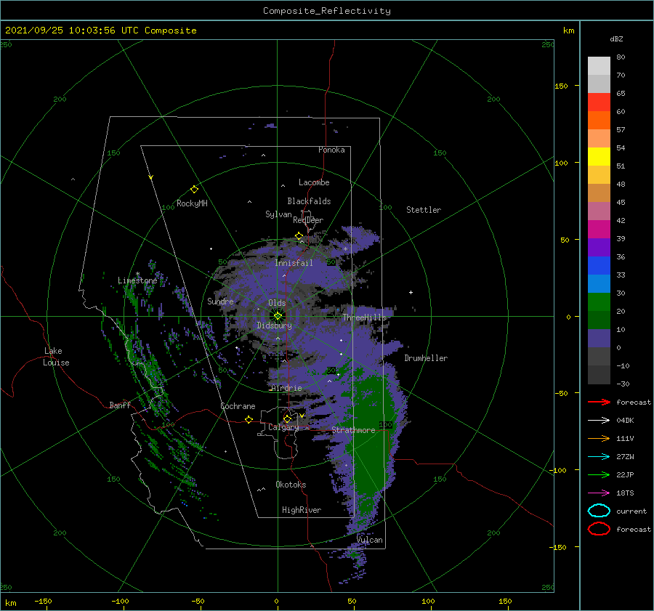
Task: Select the magenta swatch between 42 and 39 dBZ
Action: 599,229
